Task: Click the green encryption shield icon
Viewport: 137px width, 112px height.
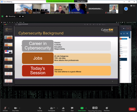Action: (x=2, y=16)
